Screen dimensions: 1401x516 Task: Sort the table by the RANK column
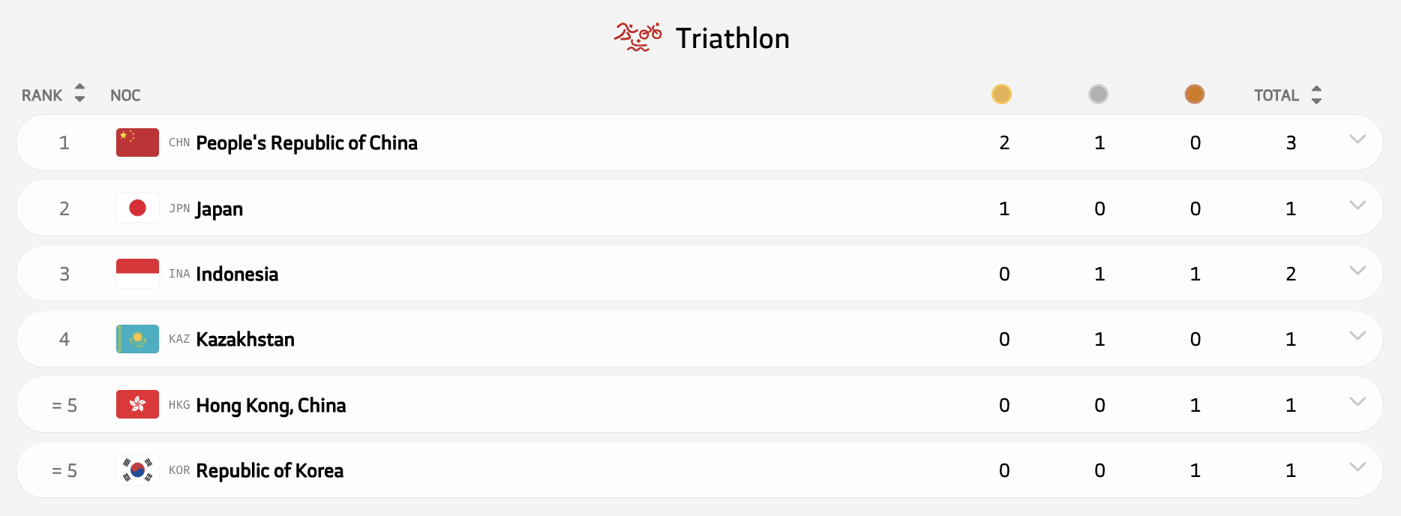tap(79, 94)
